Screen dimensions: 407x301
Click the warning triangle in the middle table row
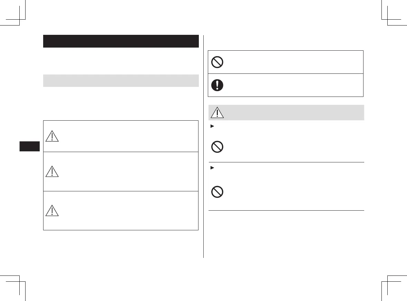point(52,171)
